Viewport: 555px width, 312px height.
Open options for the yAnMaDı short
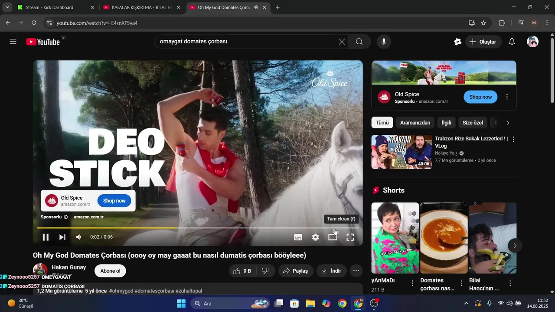(412, 283)
